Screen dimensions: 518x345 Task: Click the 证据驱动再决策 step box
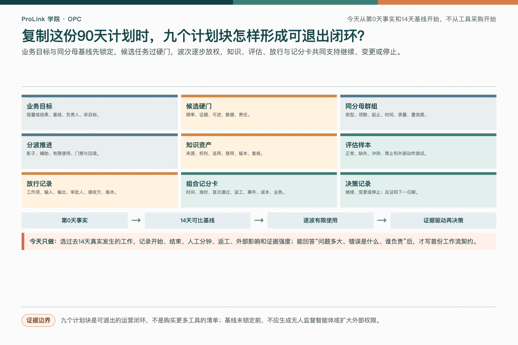coord(443,220)
